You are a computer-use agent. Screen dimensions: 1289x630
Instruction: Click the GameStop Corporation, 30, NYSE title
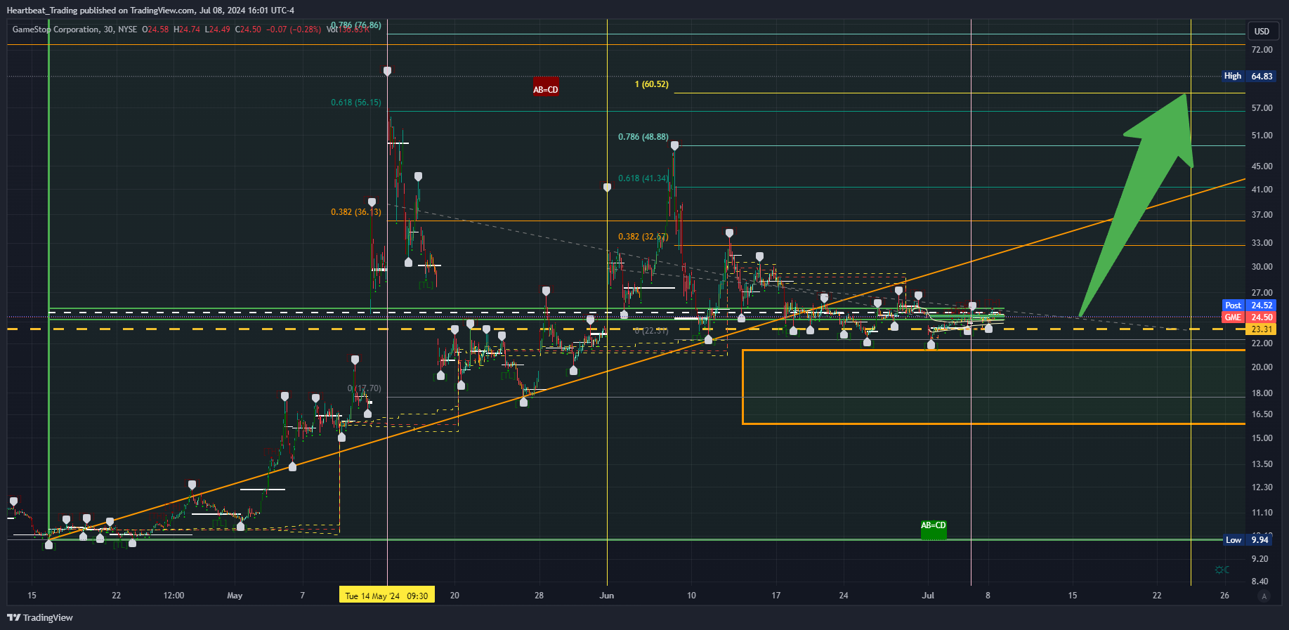click(75, 29)
